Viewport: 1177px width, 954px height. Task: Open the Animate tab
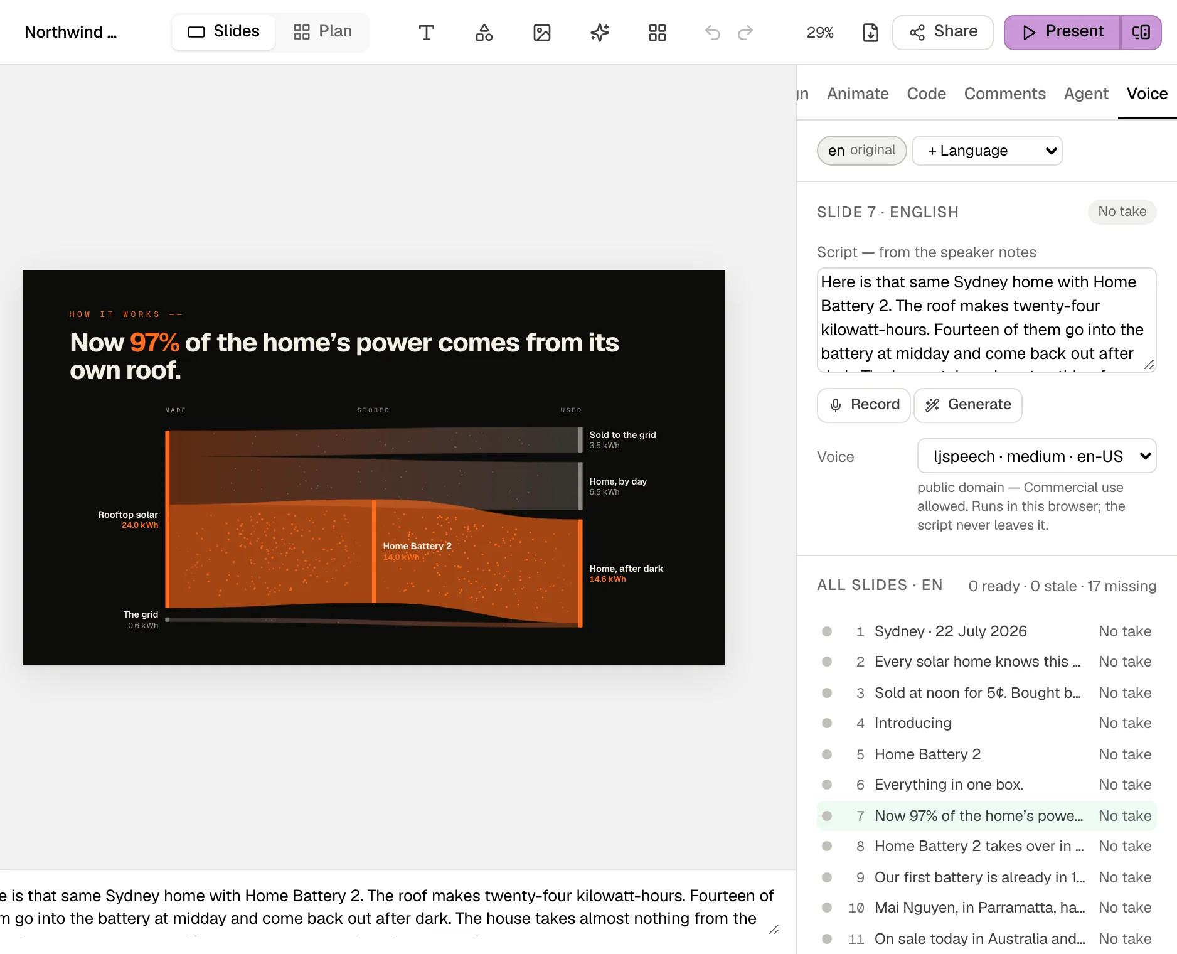pyautogui.click(x=858, y=94)
